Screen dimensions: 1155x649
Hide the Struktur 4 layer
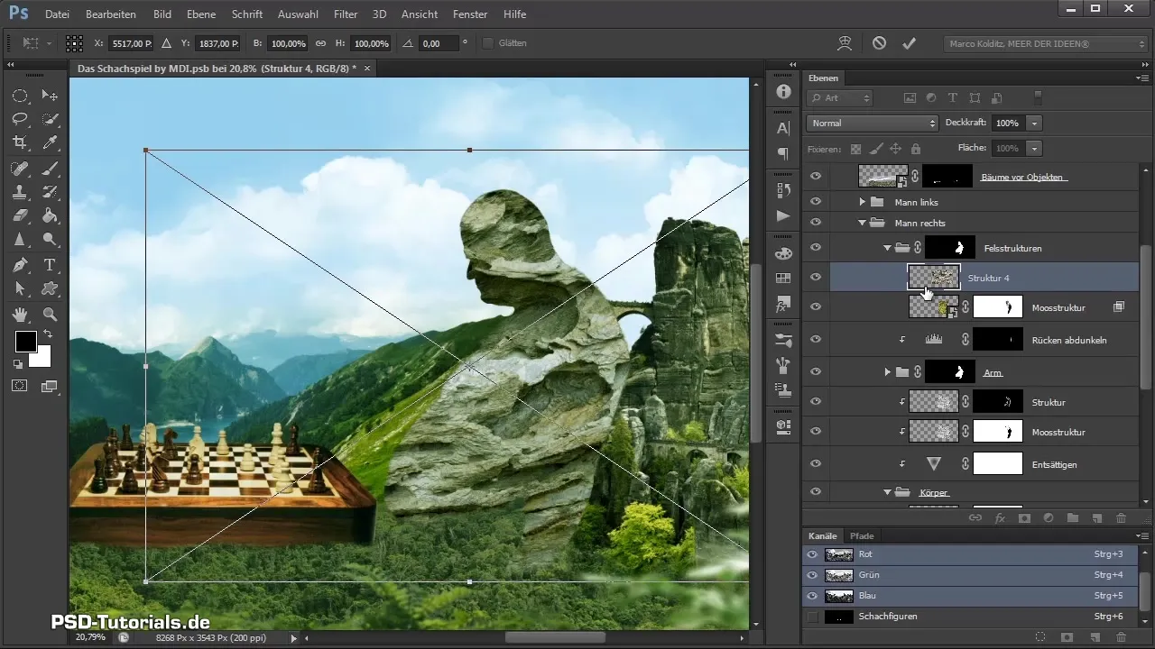816,278
